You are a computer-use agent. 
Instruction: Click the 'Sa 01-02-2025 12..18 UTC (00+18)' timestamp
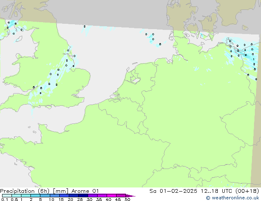click(204, 191)
